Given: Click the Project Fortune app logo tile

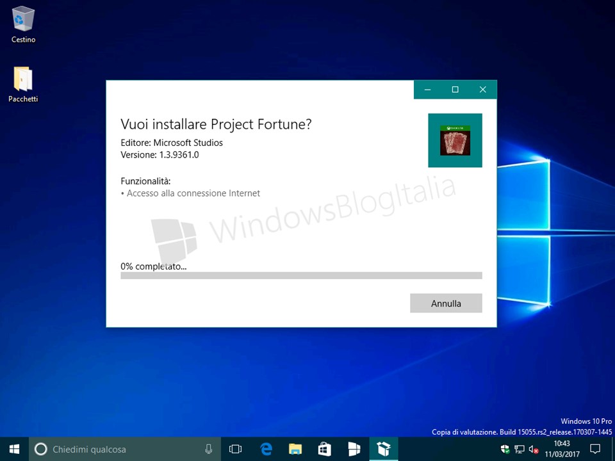Looking at the screenshot, I should pos(455,140).
